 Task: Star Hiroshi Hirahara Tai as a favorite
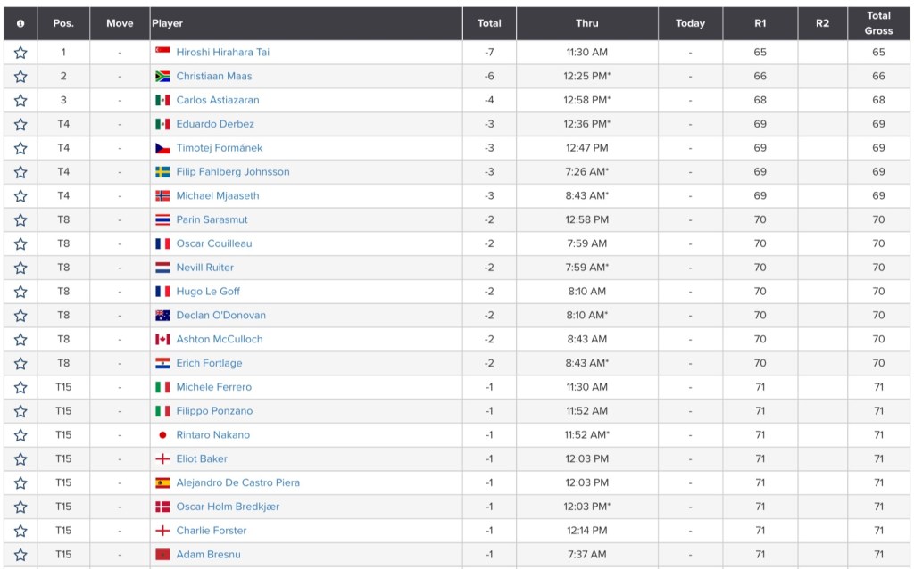click(21, 53)
